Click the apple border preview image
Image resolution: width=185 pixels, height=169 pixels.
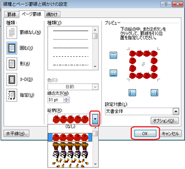tap(143, 65)
